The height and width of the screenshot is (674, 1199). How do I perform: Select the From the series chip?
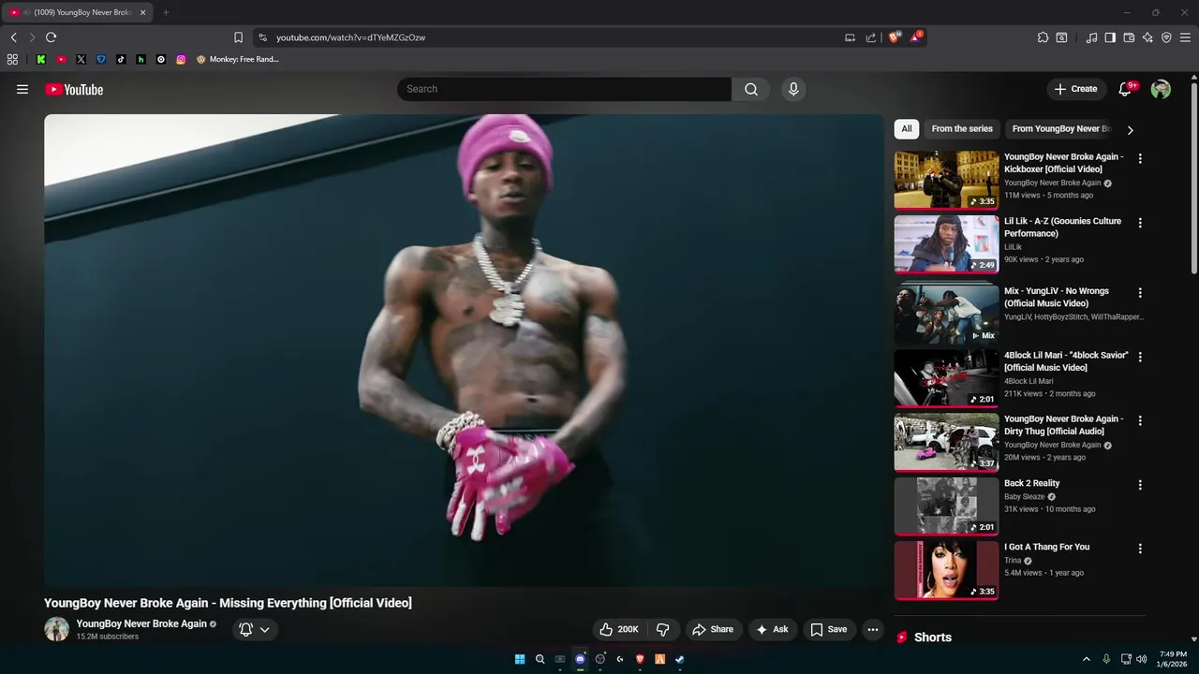coord(962,129)
